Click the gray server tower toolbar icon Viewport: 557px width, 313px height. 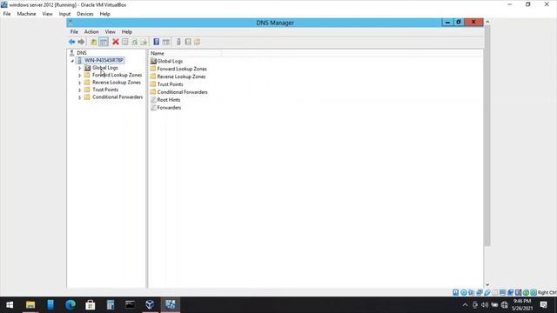[178, 42]
